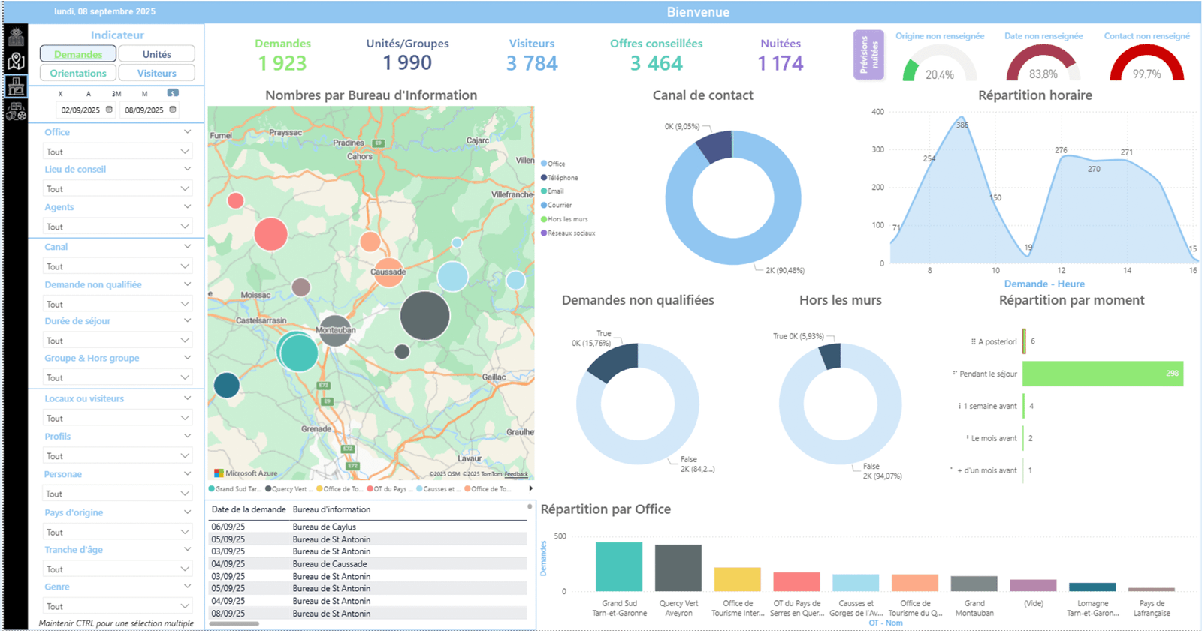1202x631 pixels.
Task: Open the start date calendar picker
Action: click(x=109, y=110)
